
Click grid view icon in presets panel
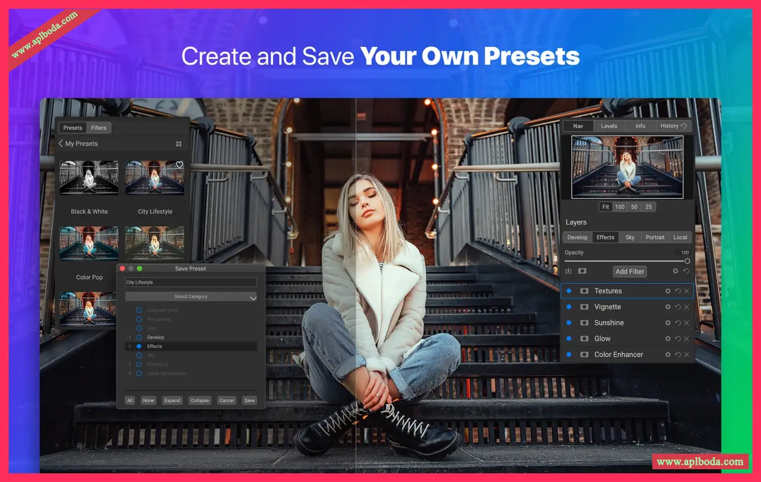point(179,144)
